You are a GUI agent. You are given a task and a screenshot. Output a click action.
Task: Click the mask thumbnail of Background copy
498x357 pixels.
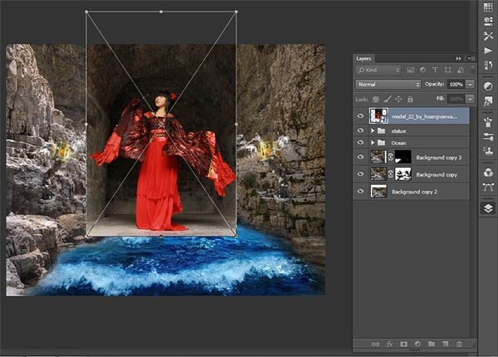[x=403, y=174]
